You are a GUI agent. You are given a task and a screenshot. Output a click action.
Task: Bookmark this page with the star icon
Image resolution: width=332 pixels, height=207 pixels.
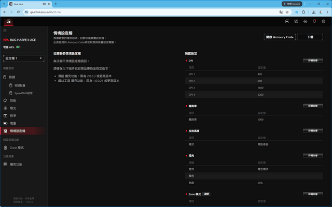click(x=287, y=12)
